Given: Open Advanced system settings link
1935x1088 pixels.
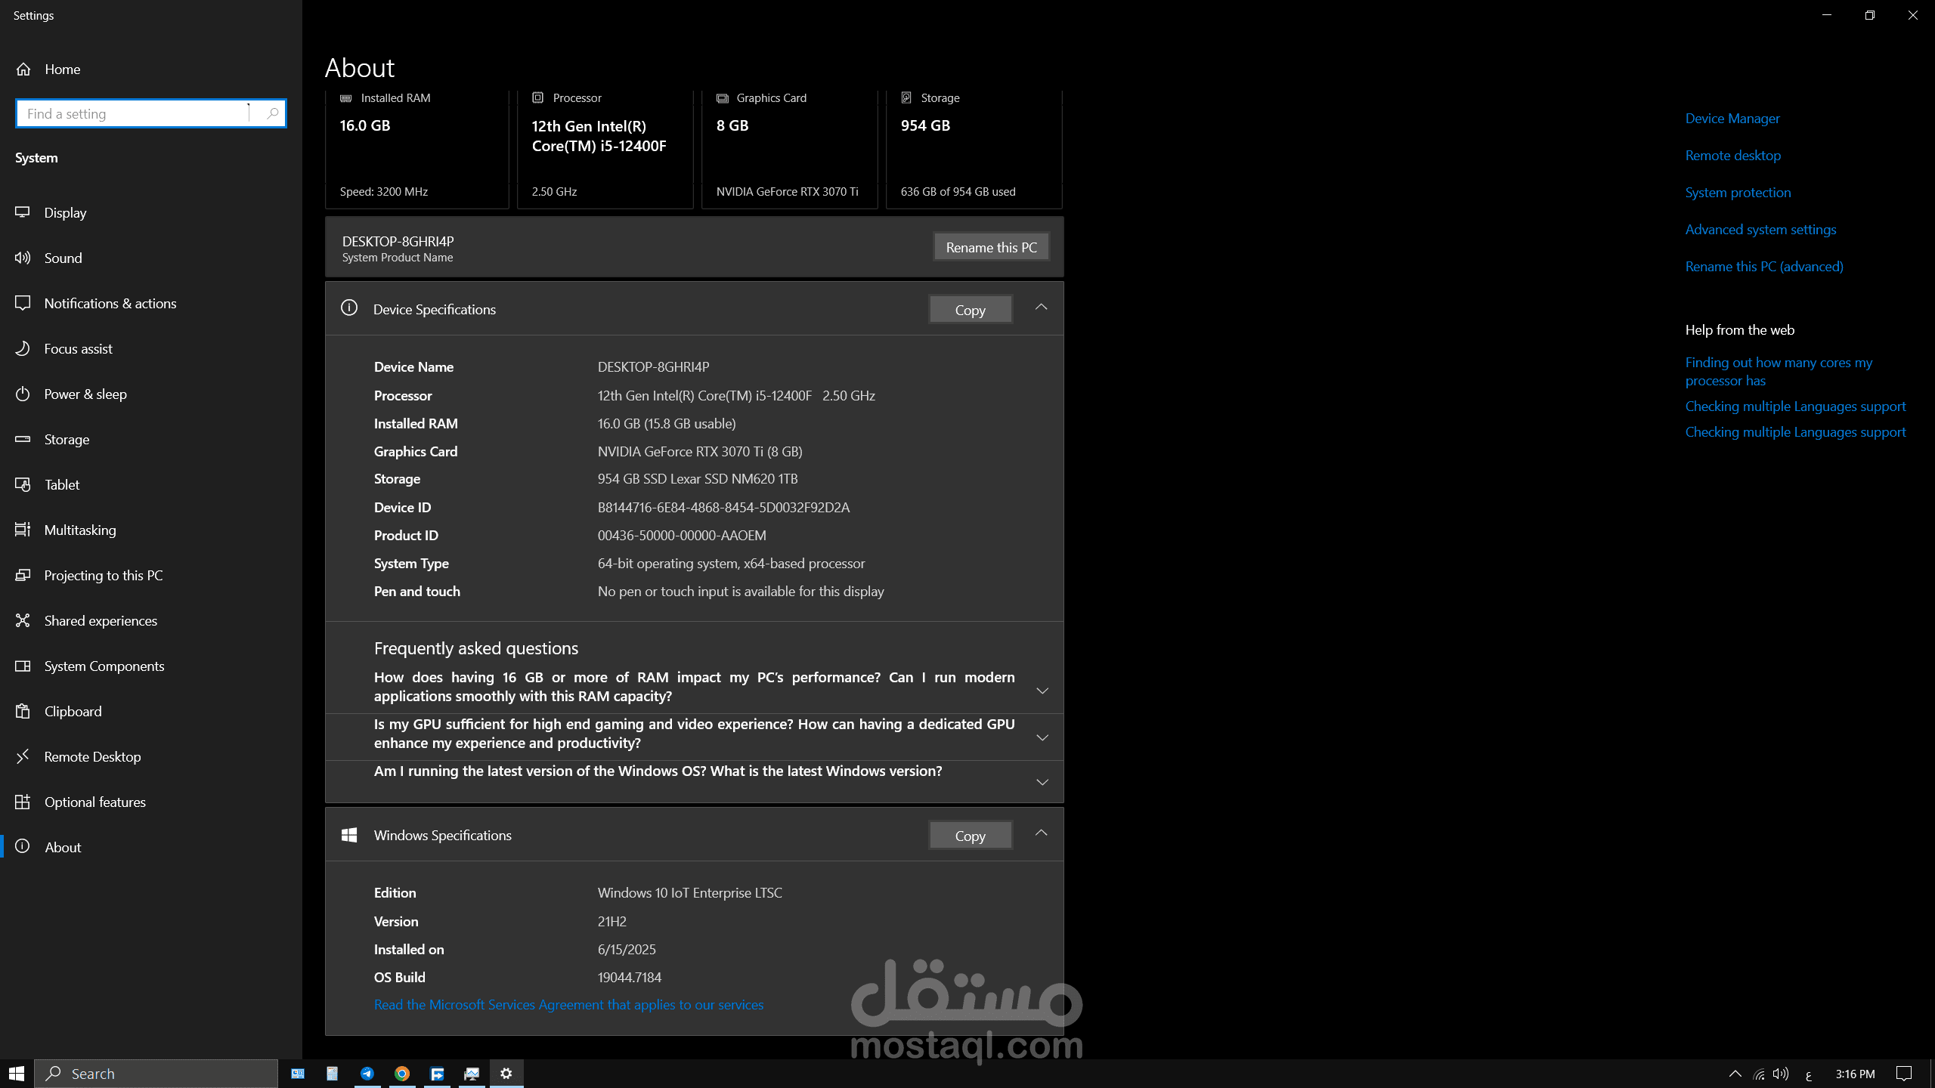Looking at the screenshot, I should pos(1760,230).
